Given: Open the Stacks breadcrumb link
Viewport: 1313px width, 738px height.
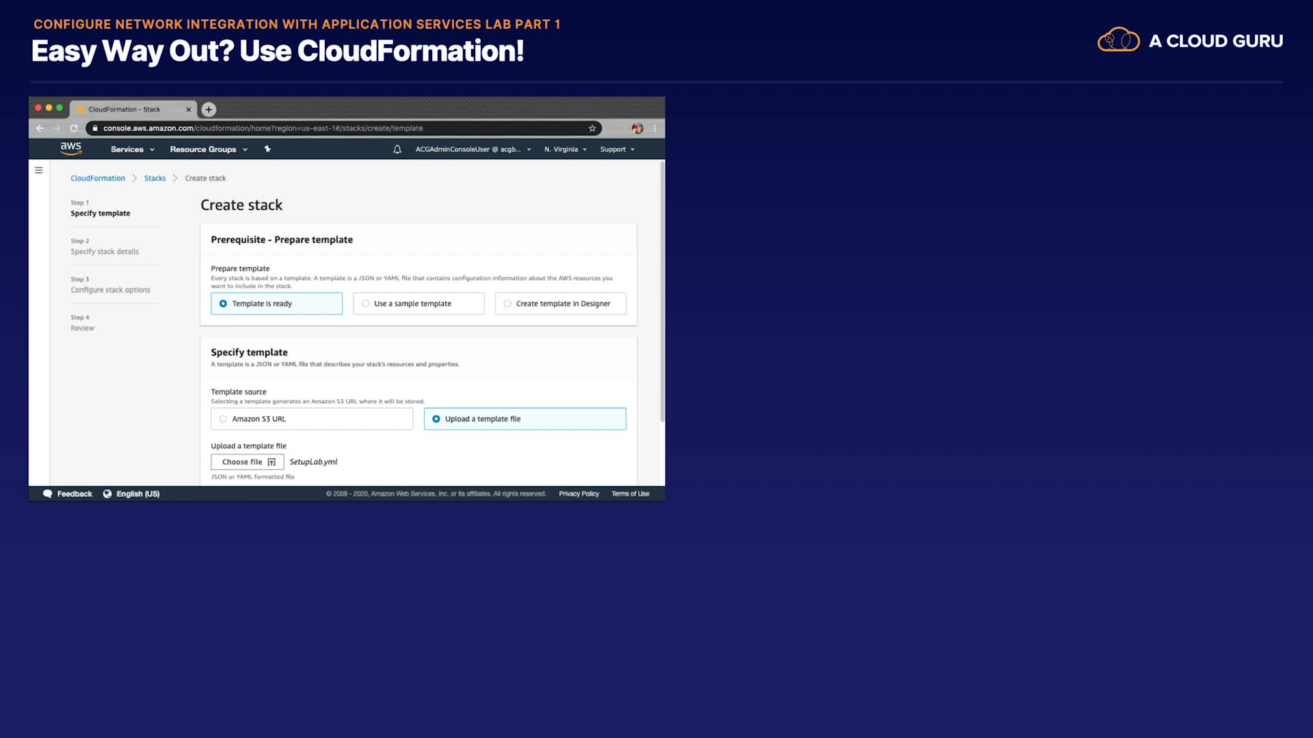Looking at the screenshot, I should [155, 178].
